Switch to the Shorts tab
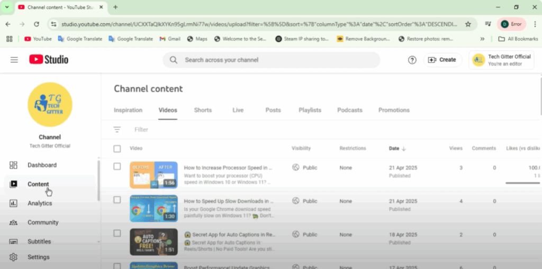Image resolution: width=542 pixels, height=269 pixels. [x=203, y=110]
